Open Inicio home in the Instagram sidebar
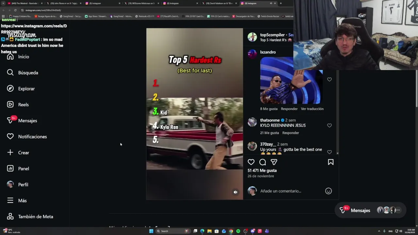Screen dimensions: 418x235 click(x=18, y=57)
